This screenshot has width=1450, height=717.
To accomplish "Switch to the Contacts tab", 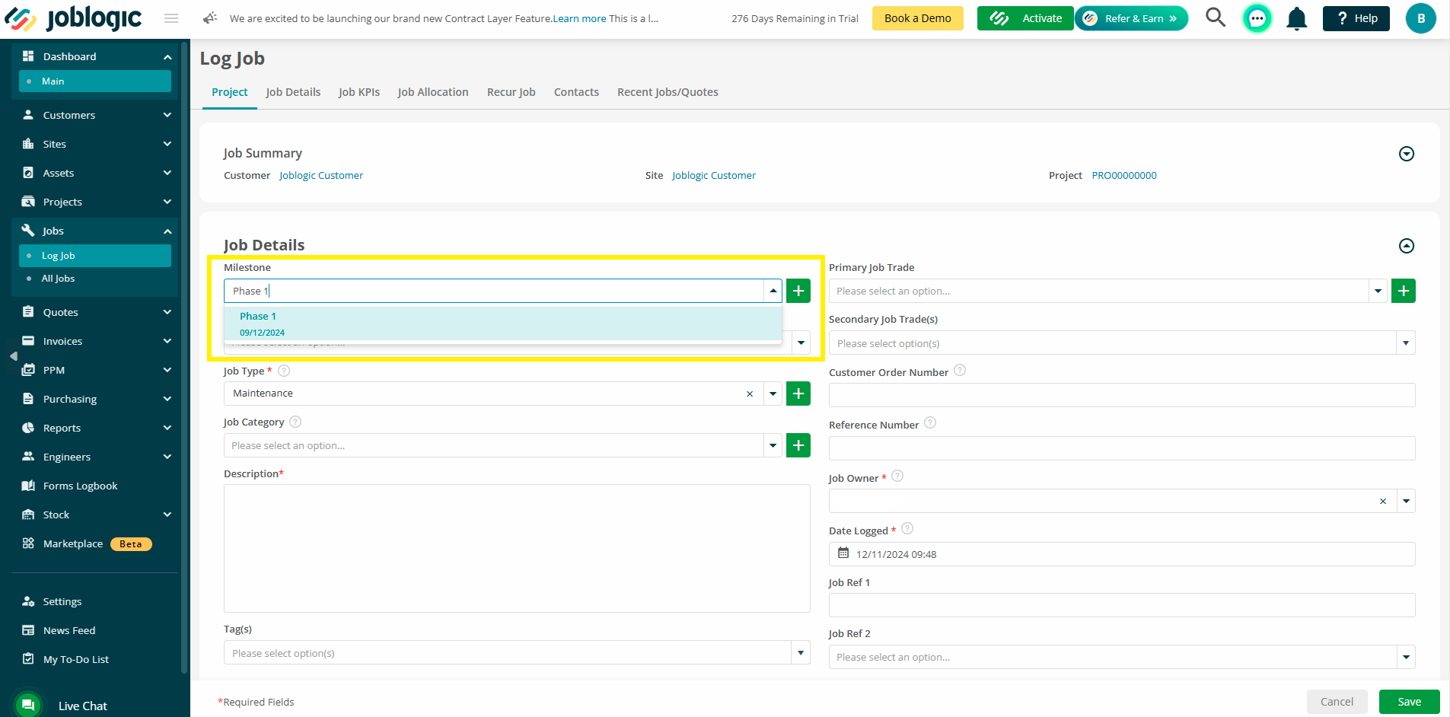I will click(576, 92).
